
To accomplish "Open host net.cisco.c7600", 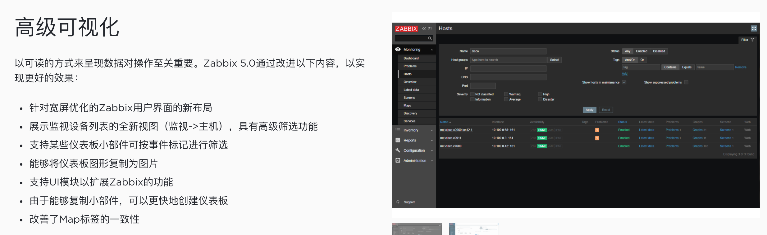I will (x=451, y=146).
